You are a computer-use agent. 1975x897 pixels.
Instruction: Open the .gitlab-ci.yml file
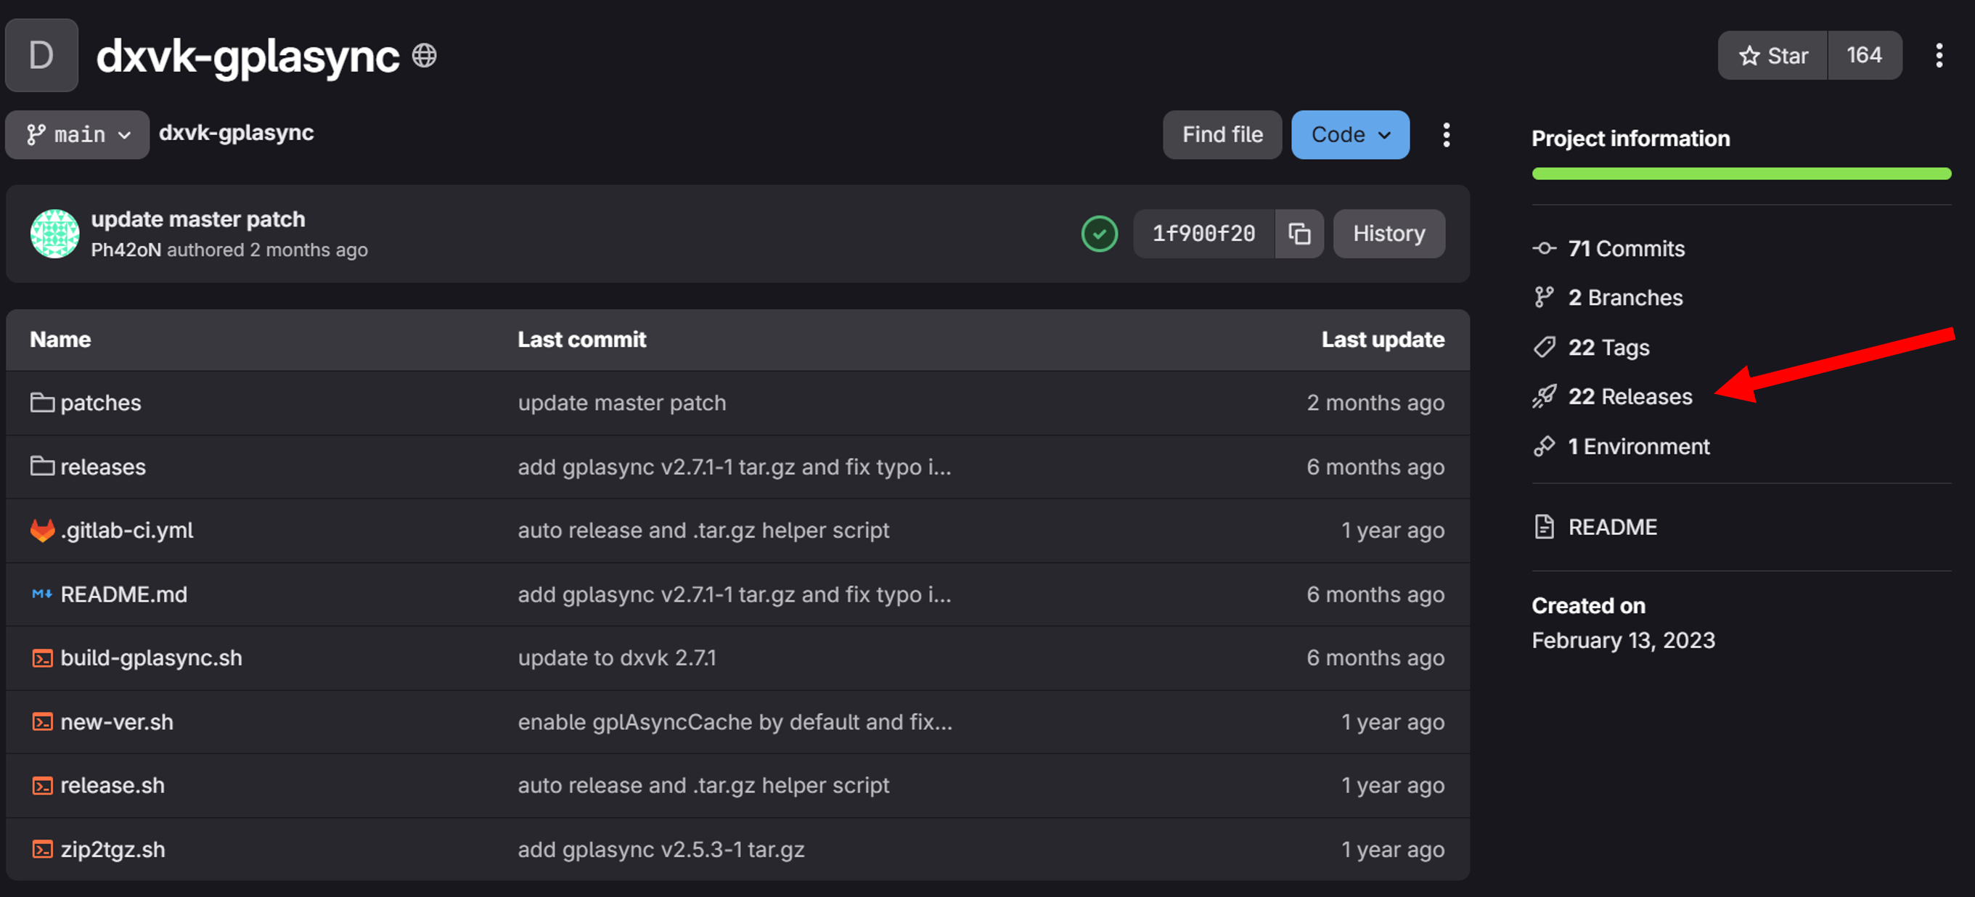pyautogui.click(x=126, y=531)
